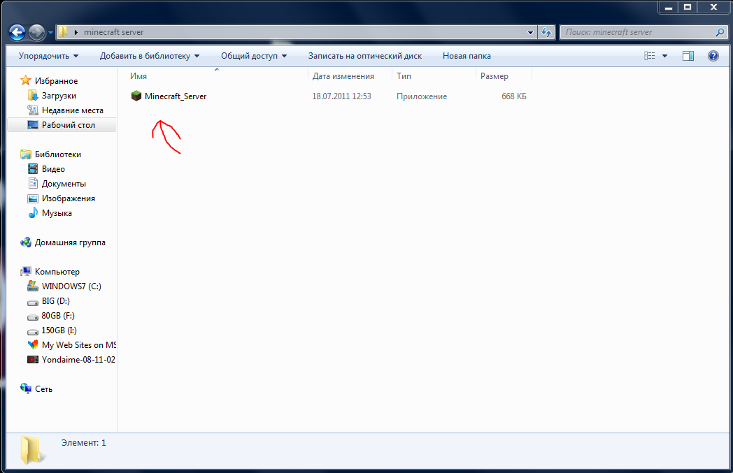The height and width of the screenshot is (473, 733).
Task: Expand the address bar history dropdown
Action: click(x=530, y=32)
